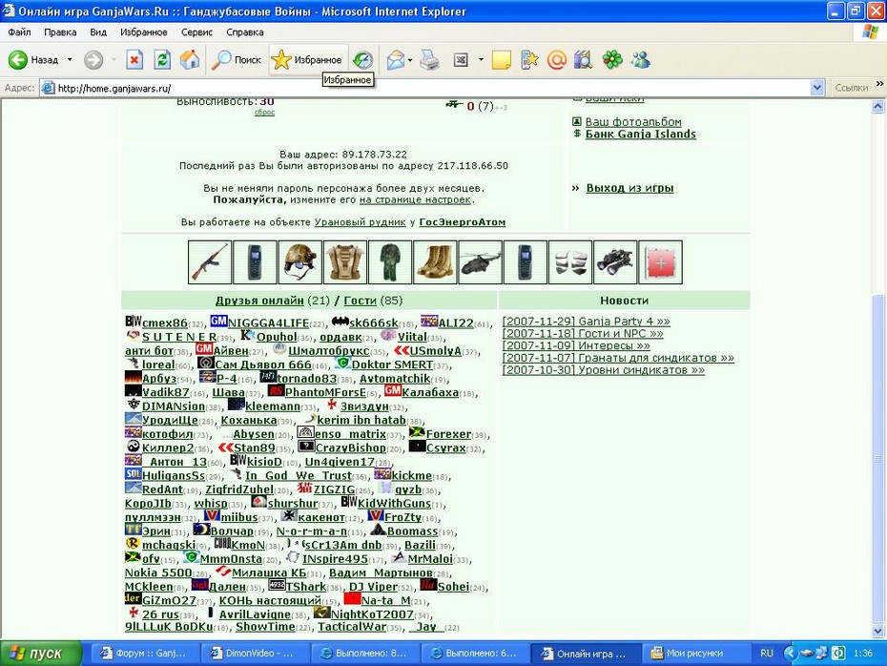Screen dimensions: 887x666
Task: Click the red first-aid kit icon
Action: [x=660, y=262]
